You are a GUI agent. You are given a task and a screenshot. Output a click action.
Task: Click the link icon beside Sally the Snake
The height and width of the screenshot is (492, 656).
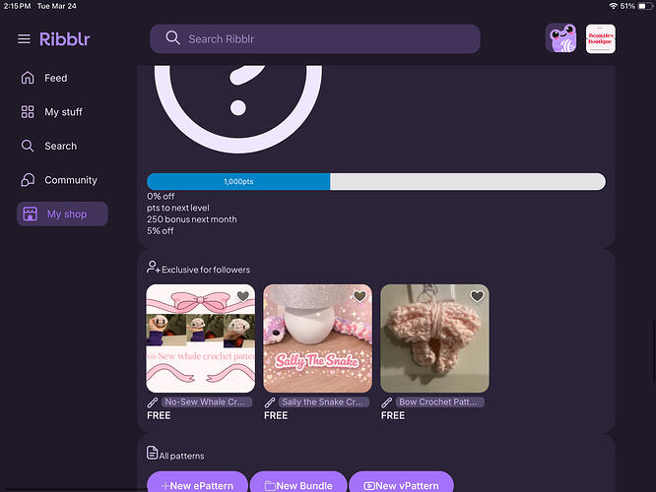coord(270,402)
